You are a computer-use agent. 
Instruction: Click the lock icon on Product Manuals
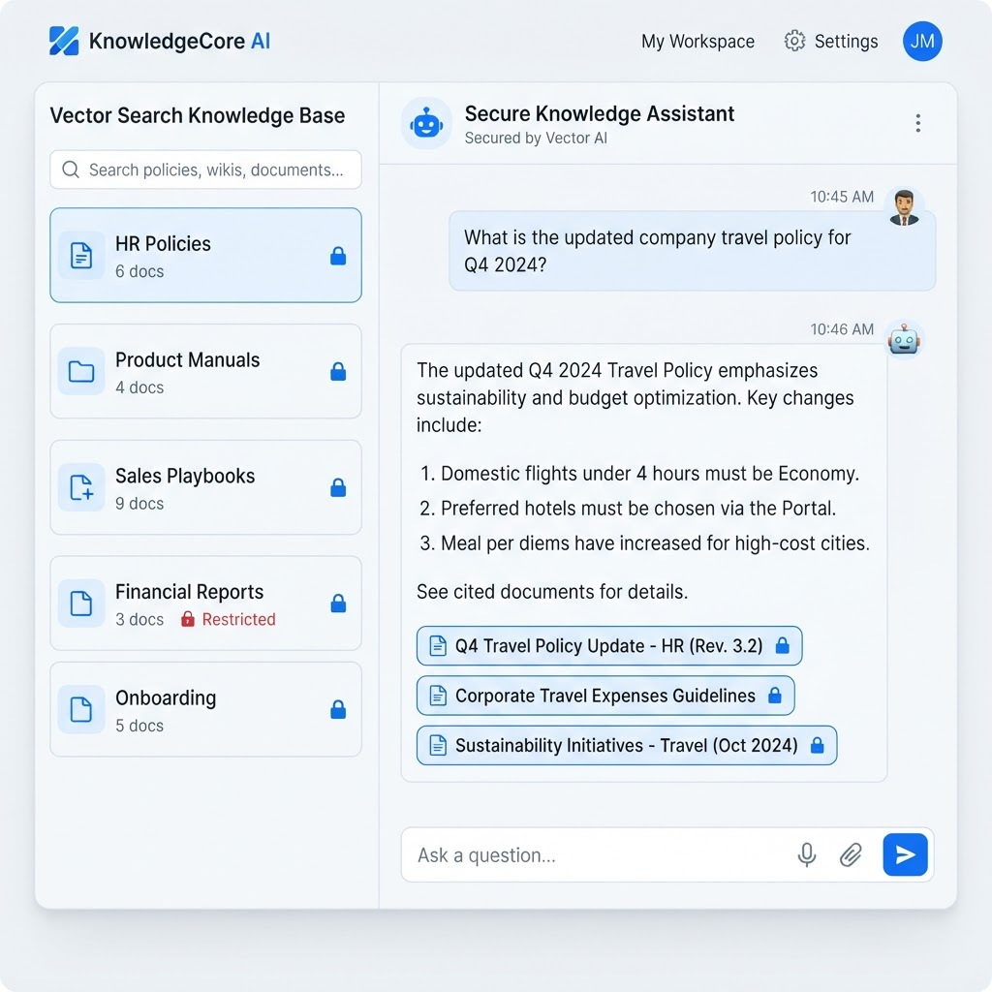[x=338, y=371]
